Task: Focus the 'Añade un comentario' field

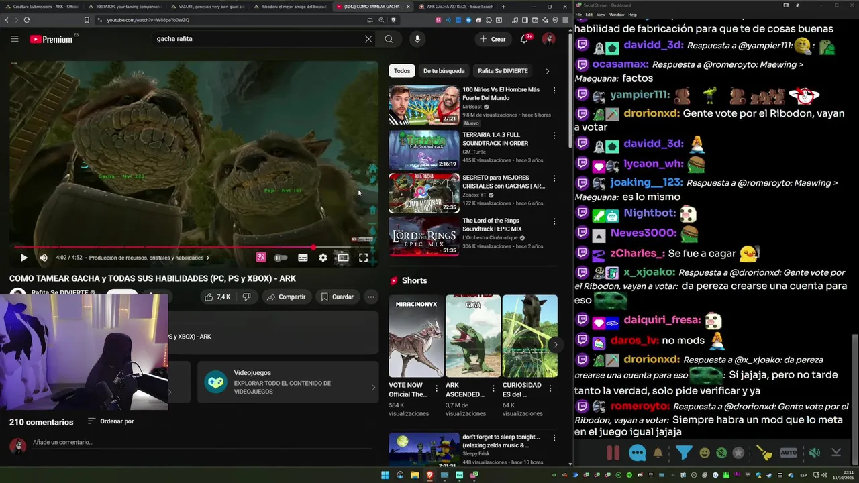Action: point(201,442)
